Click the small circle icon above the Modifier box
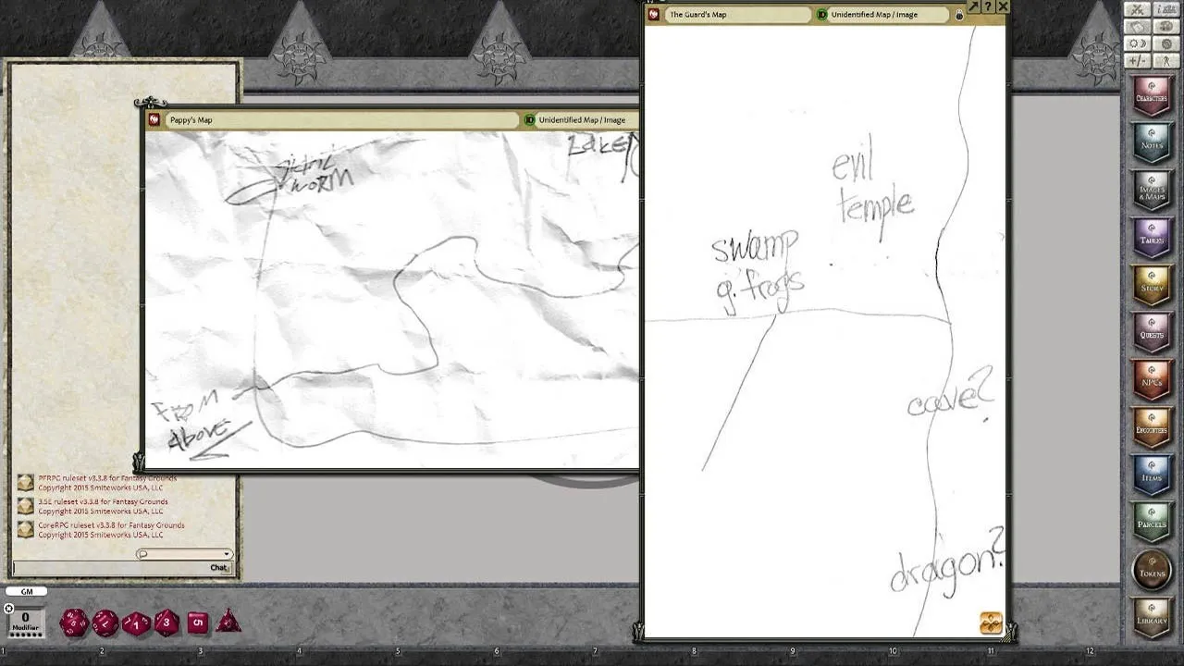 coord(9,609)
